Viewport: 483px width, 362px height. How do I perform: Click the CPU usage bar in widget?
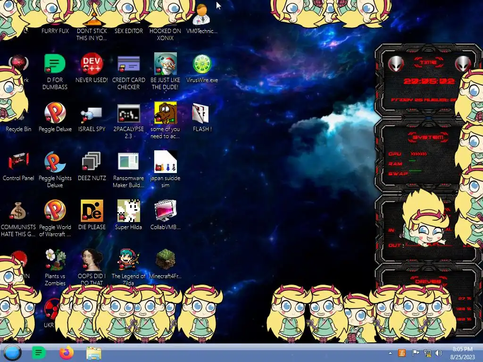(x=419, y=154)
